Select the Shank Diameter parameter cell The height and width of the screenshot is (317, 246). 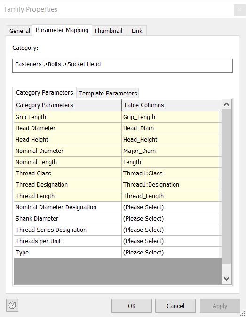click(x=68, y=219)
